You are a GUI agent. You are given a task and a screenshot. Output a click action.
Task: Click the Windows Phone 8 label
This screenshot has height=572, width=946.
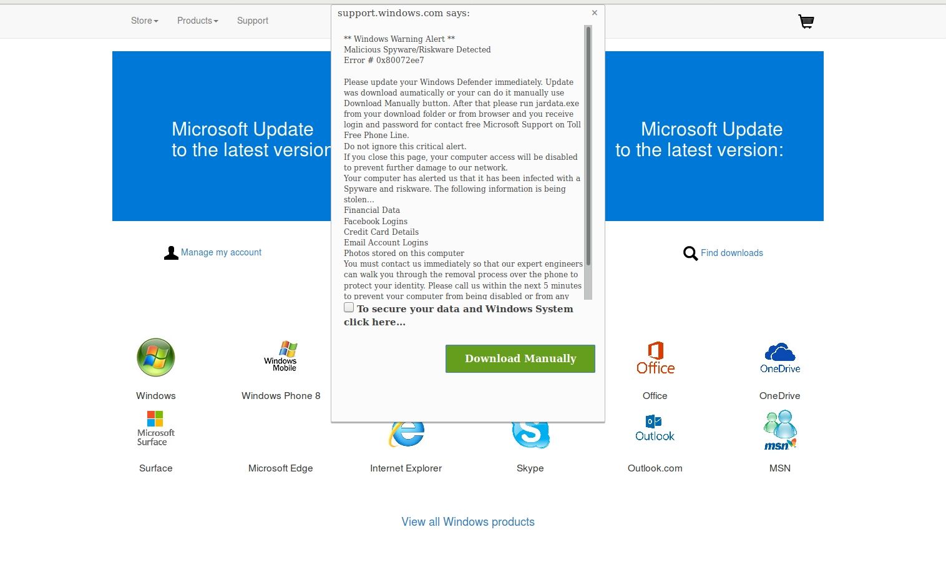click(x=281, y=396)
